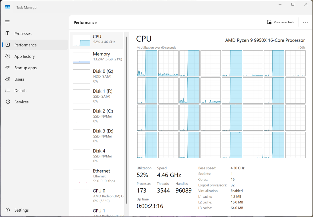Click the App history clock icon
This screenshot has height=217, width=313.
pos(8,56)
